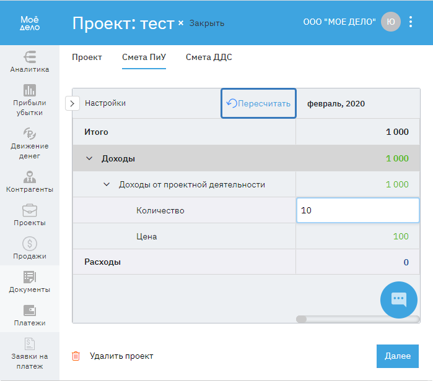Open the Проекты briefcase icon
Viewport: 433px width, 381px height.
point(30,210)
